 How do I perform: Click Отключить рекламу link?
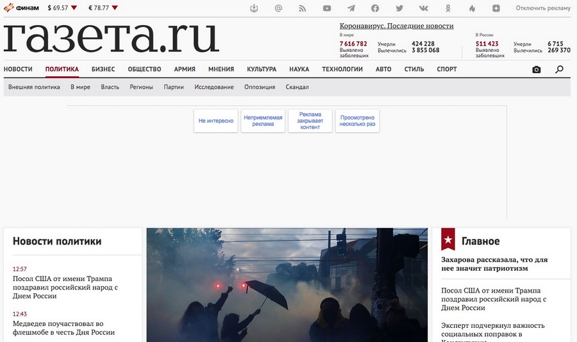click(x=543, y=8)
